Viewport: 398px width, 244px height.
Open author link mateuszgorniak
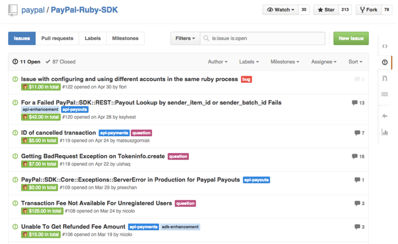point(133,140)
